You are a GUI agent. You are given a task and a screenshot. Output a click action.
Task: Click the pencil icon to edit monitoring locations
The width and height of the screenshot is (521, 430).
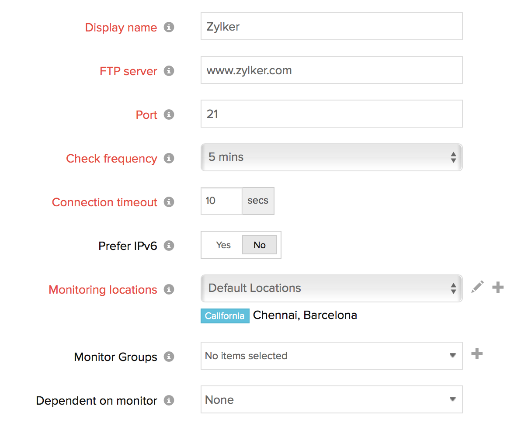pyautogui.click(x=478, y=287)
